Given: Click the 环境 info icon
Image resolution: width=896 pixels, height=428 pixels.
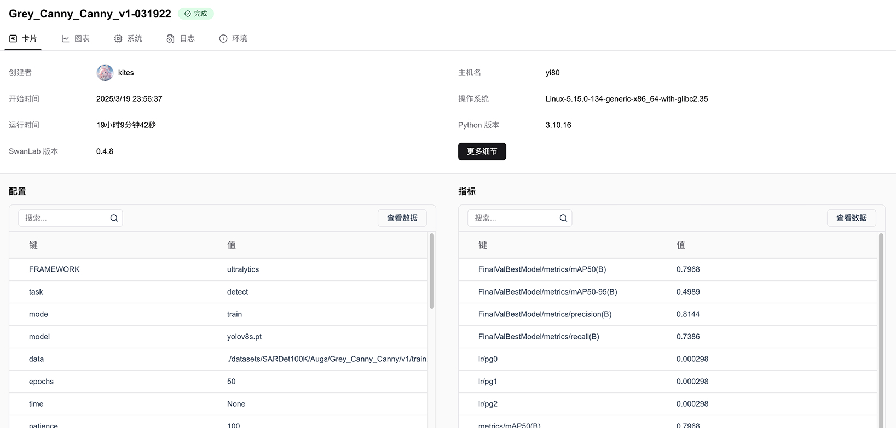Looking at the screenshot, I should point(223,38).
